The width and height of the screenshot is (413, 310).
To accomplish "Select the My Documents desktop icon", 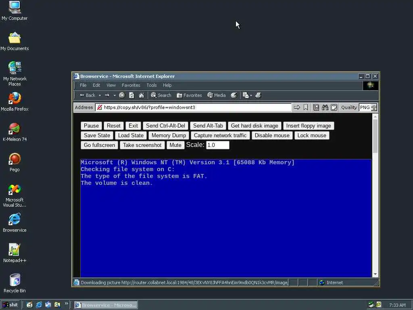I will tap(15, 42).
